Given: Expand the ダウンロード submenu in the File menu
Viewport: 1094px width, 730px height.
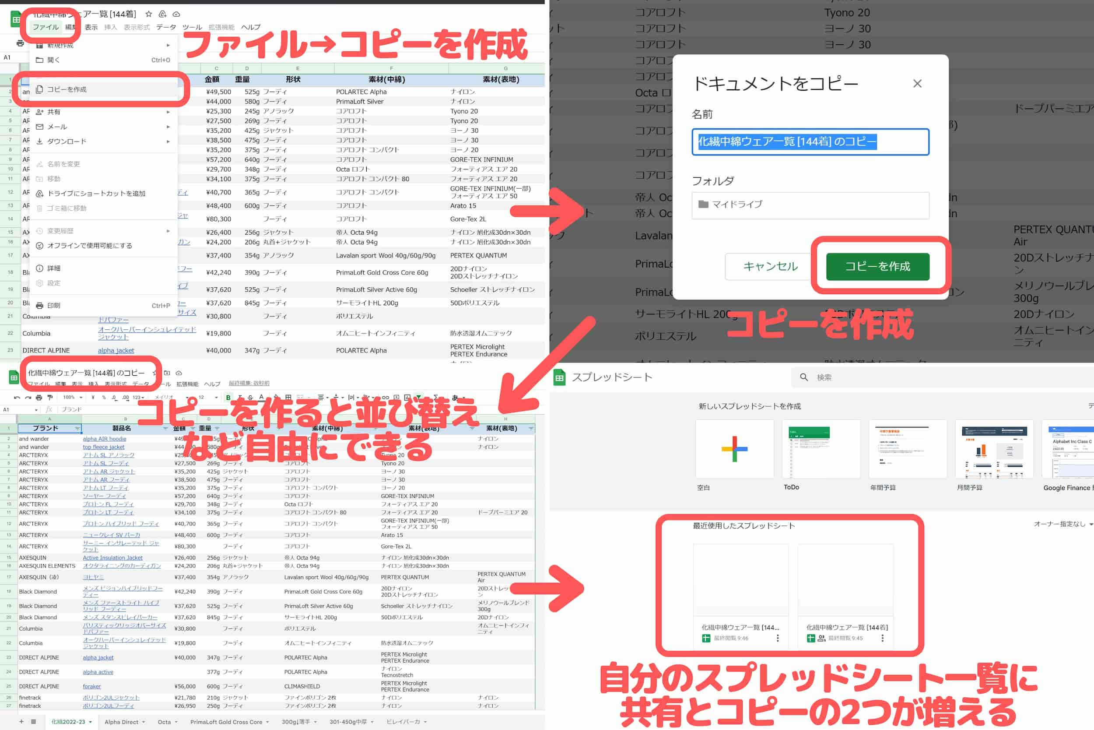Looking at the screenshot, I should click(x=103, y=141).
